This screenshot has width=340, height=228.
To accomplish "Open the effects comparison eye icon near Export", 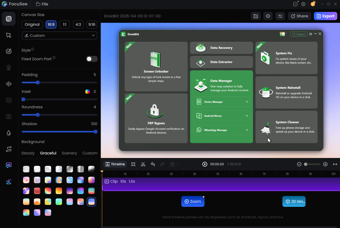I will (x=268, y=16).
